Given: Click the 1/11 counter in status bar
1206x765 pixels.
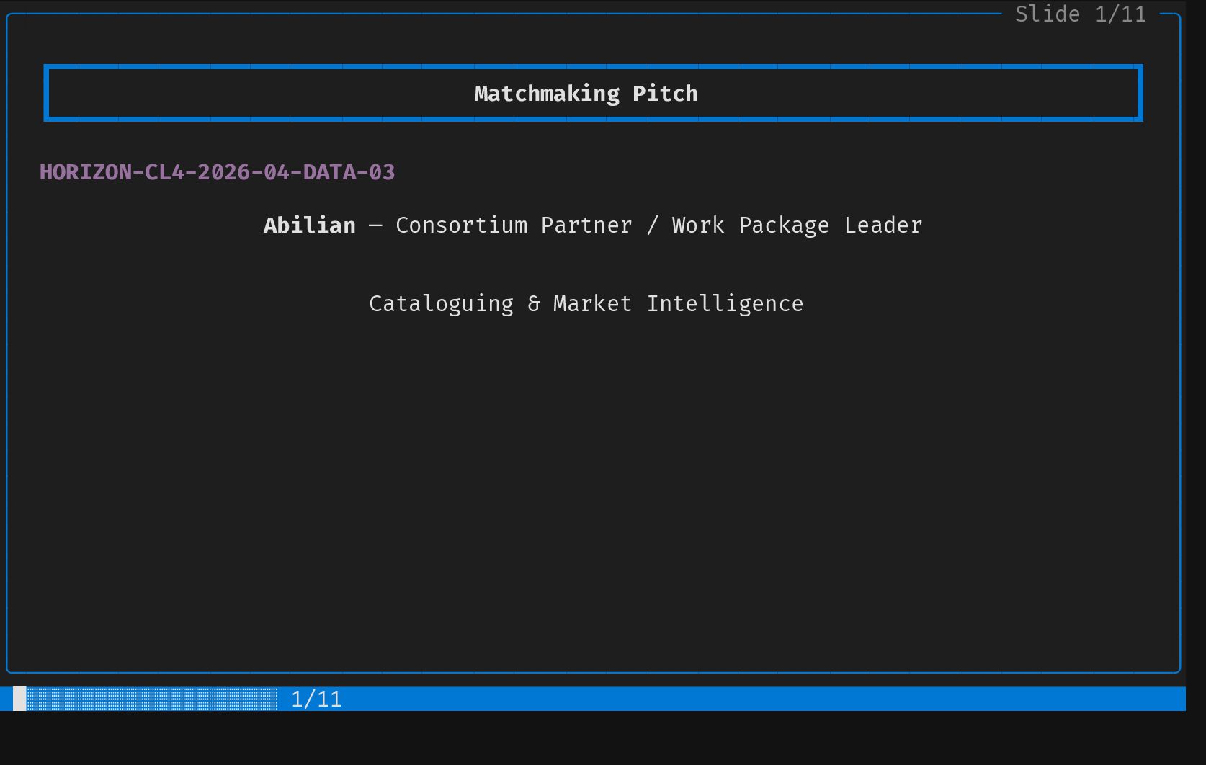Looking at the screenshot, I should point(316,699).
